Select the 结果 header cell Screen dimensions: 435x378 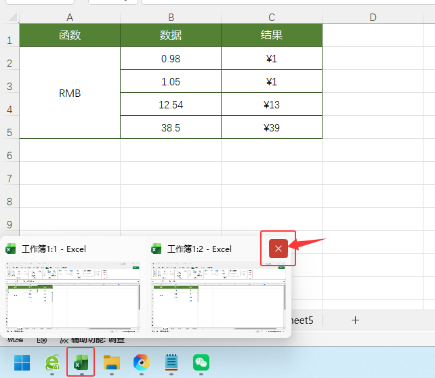(x=272, y=35)
